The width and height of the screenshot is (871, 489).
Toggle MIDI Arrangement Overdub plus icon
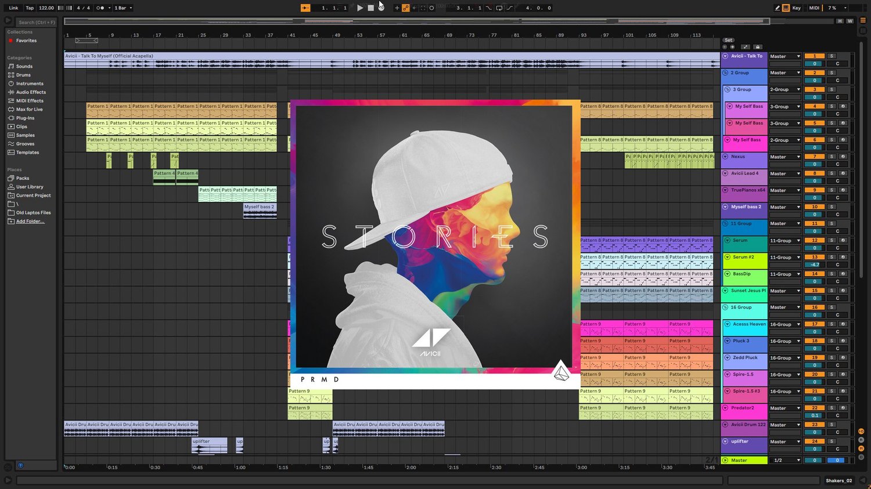click(397, 8)
